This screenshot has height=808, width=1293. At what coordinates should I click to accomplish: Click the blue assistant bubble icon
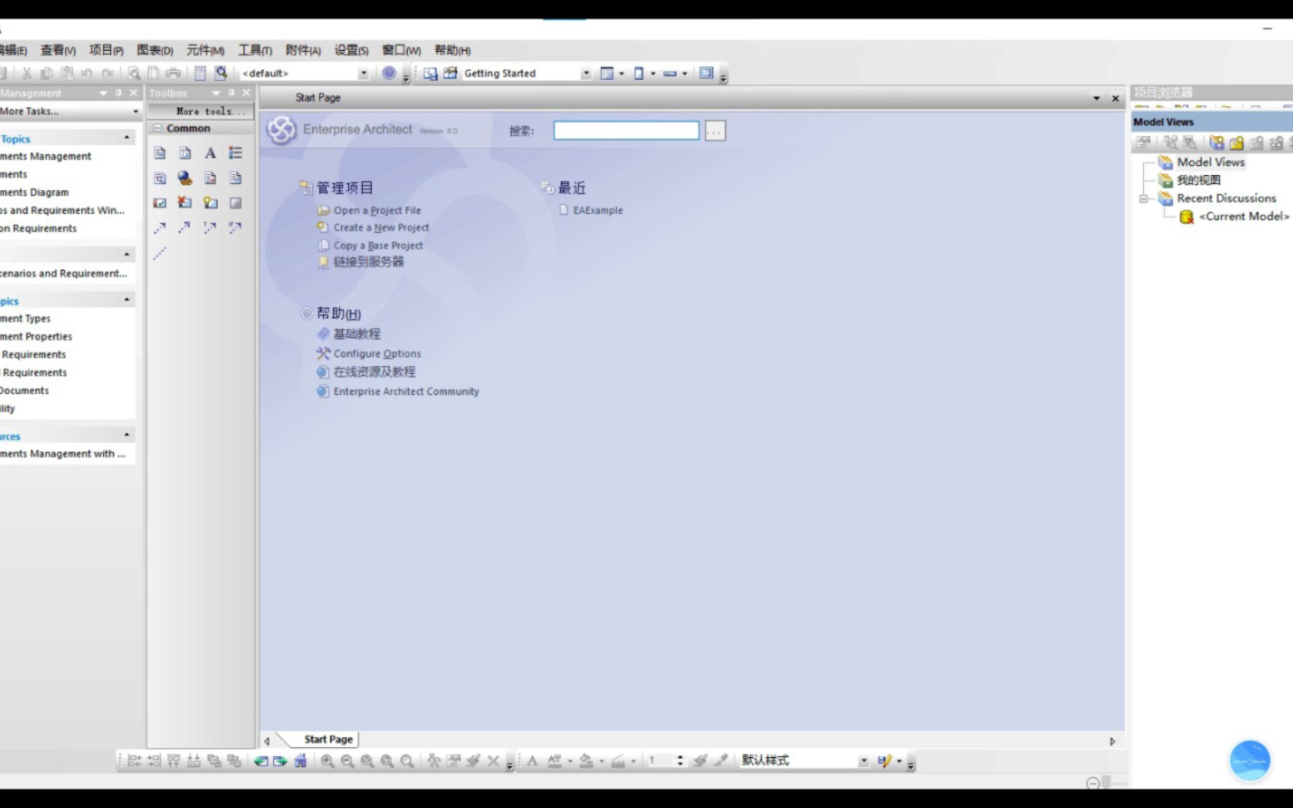coord(1250,760)
